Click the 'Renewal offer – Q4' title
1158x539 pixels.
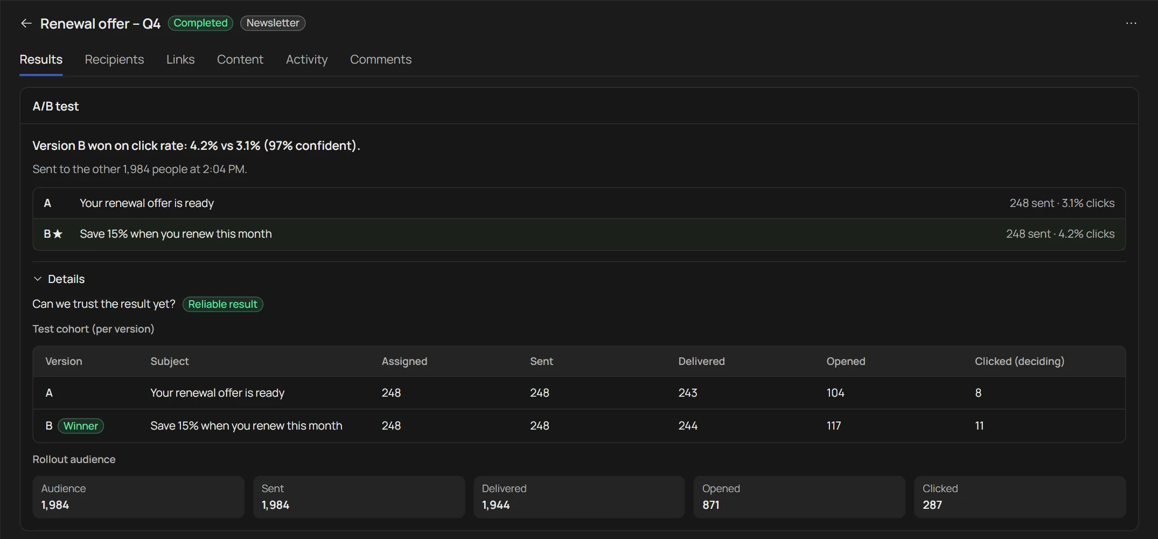[100, 24]
